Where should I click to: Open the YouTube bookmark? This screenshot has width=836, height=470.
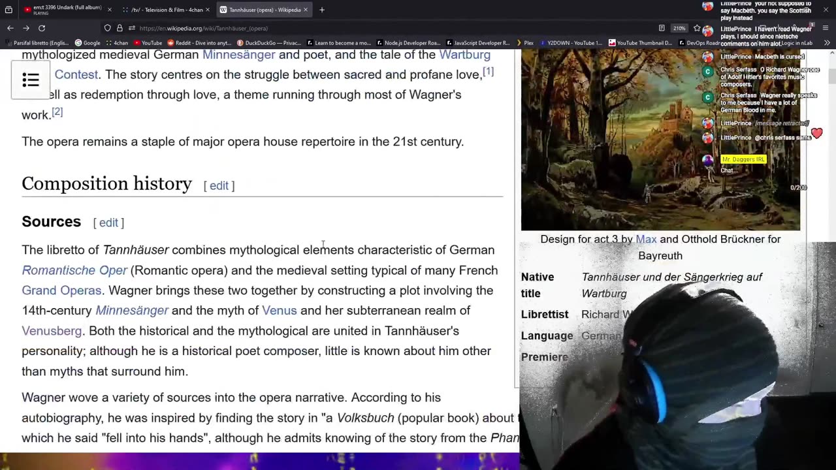(148, 43)
